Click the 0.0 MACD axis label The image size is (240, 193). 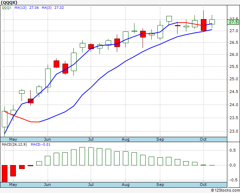click(233, 165)
